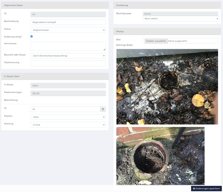Click the Allgemeine Daten panel header
The width and height of the screenshot is (223, 192).
[x=55, y=5]
